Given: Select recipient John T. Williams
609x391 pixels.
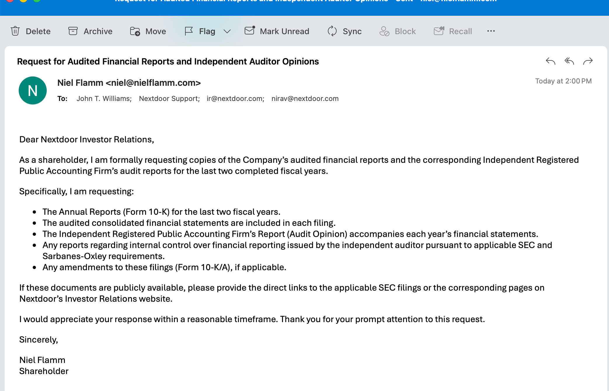Looking at the screenshot, I should (x=104, y=99).
